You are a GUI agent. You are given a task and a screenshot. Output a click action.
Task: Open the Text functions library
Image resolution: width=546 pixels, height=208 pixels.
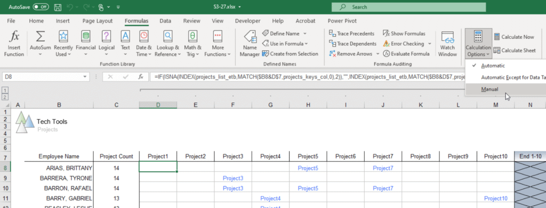tap(125, 44)
